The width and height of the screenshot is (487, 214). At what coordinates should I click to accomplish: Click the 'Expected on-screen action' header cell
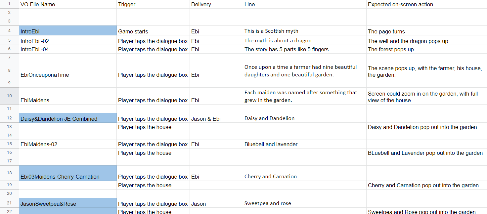pyautogui.click(x=426, y=4)
